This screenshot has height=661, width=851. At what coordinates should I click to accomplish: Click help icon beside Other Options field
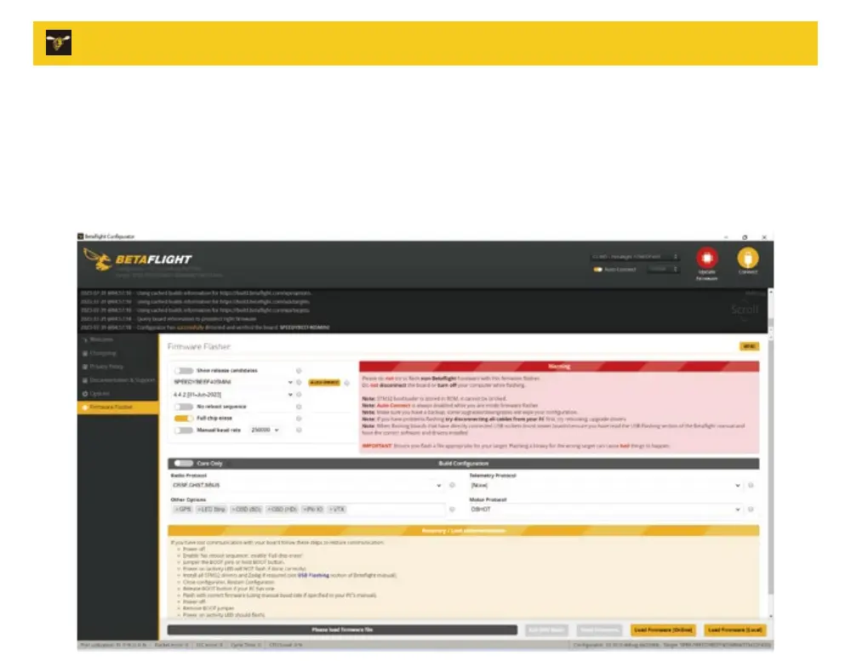pyautogui.click(x=452, y=509)
